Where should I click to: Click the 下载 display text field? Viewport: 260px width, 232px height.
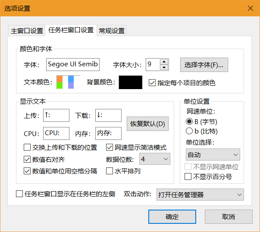[x=108, y=115]
